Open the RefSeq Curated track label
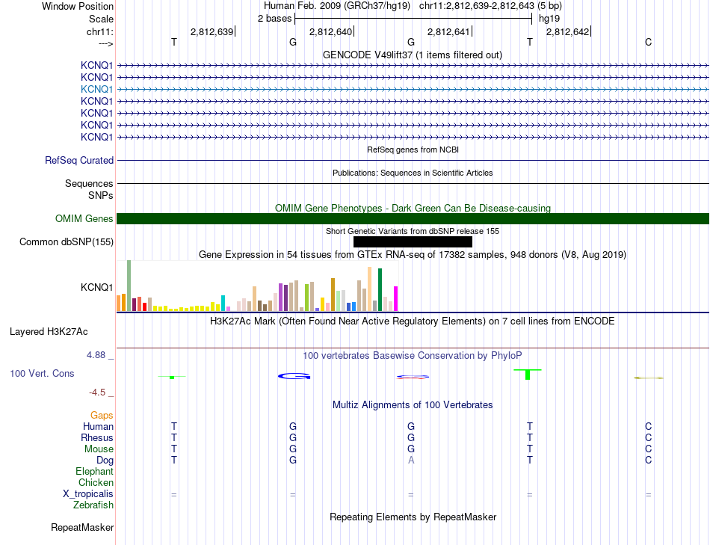This screenshot has width=710, height=545. pos(79,161)
